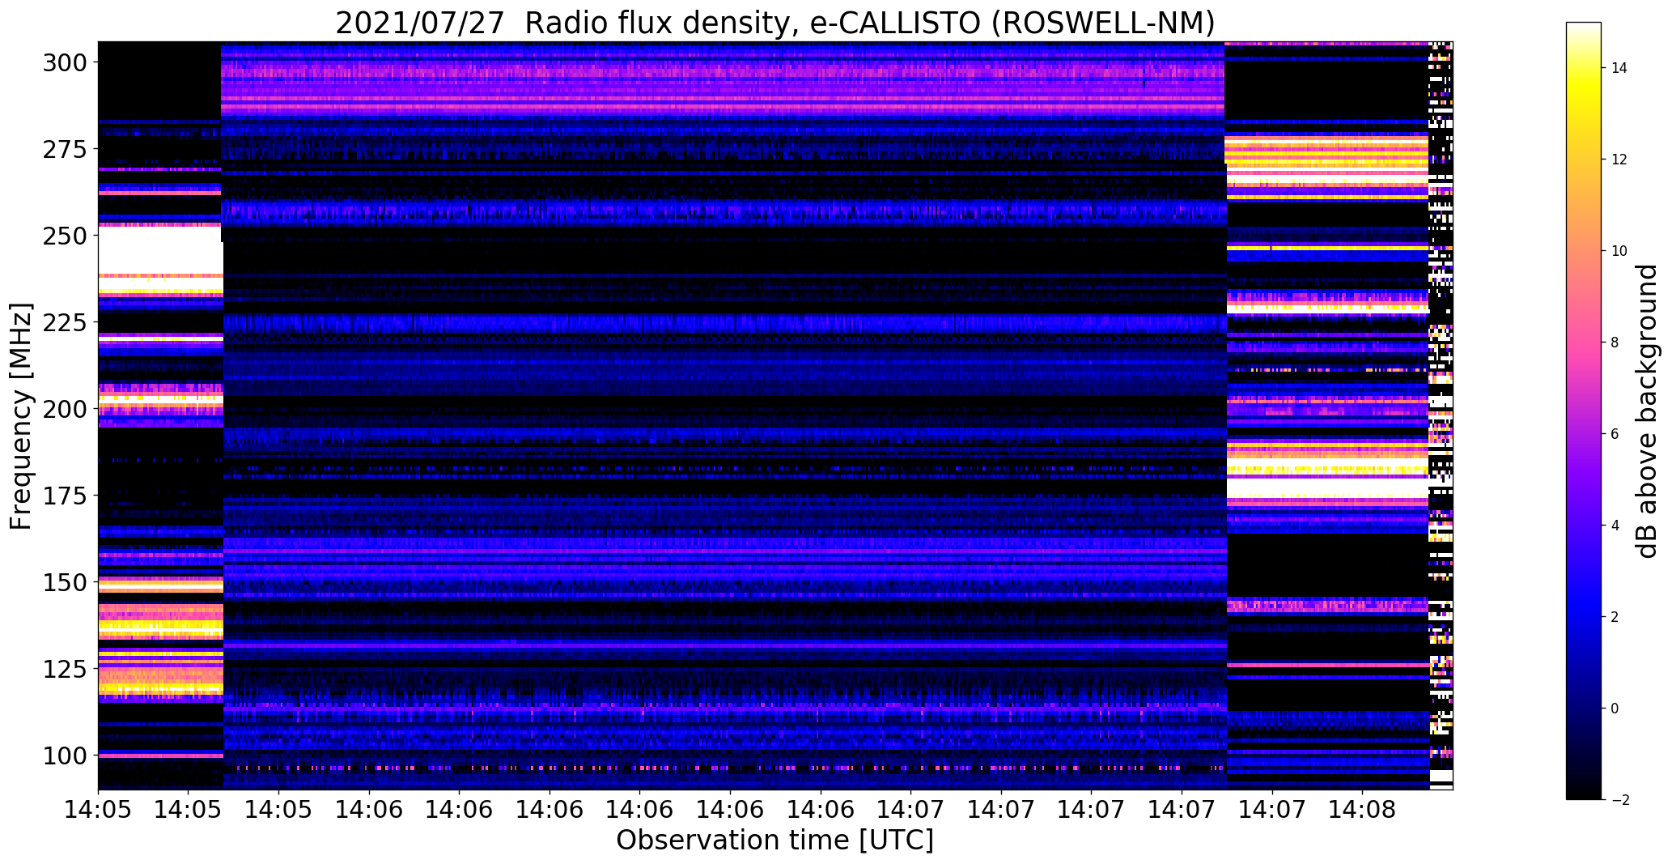
Task: Click the colorbar tick labeled 12
Action: 1619,160
